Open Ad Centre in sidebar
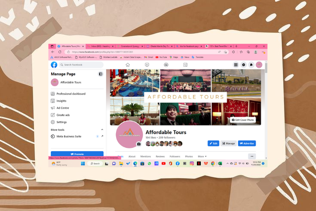The image size is (316, 211). pyautogui.click(x=77, y=108)
